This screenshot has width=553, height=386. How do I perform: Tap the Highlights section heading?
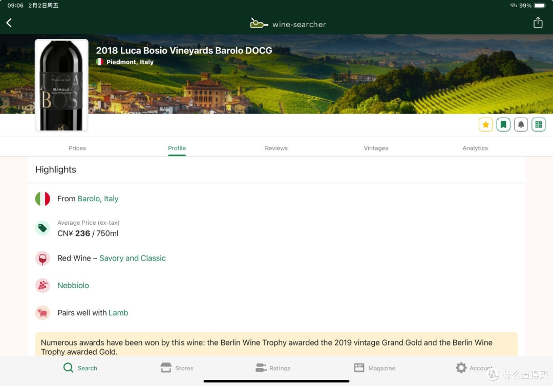click(56, 169)
